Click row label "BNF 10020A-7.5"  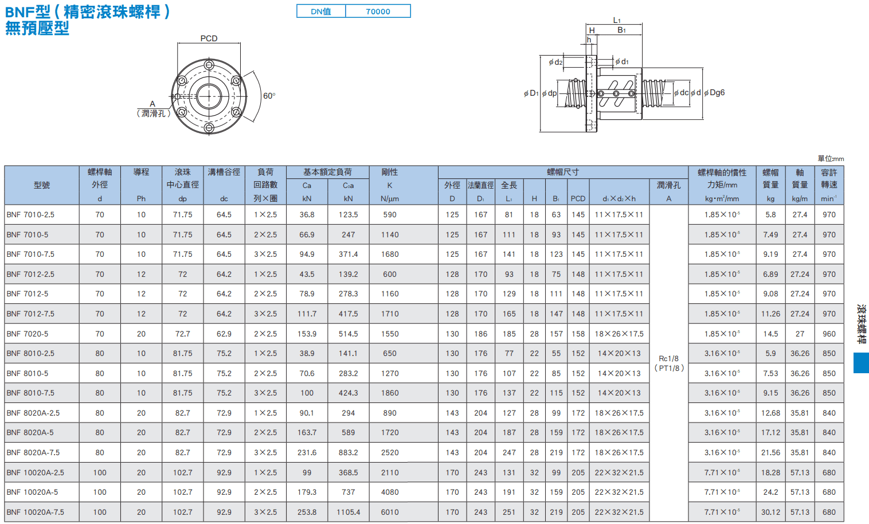tap(36, 512)
